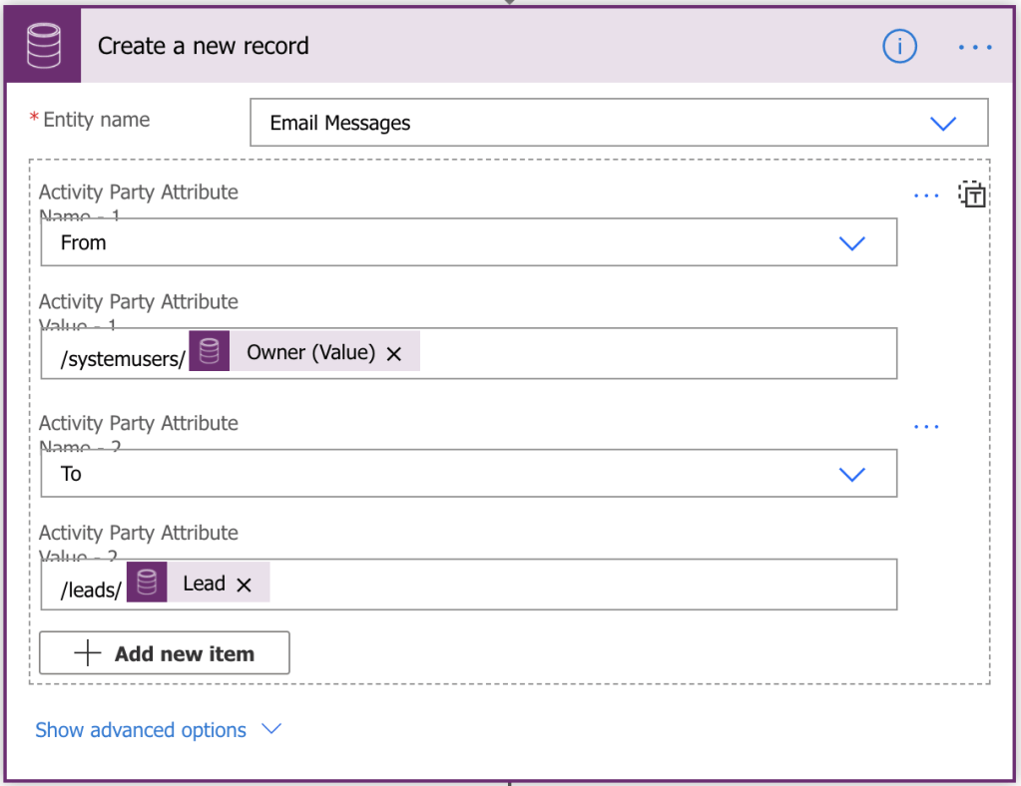The width and height of the screenshot is (1021, 786).
Task: Click the database icon on Owner (Value) token
Action: tap(209, 351)
